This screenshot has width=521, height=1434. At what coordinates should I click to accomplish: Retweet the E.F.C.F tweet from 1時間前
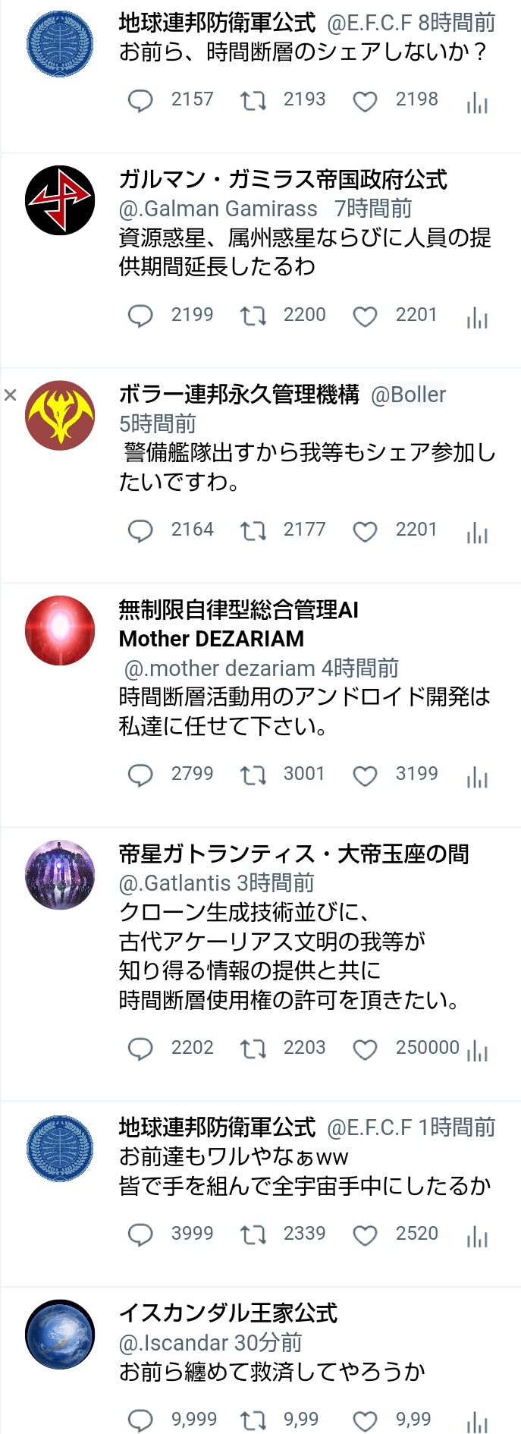[x=253, y=1235]
